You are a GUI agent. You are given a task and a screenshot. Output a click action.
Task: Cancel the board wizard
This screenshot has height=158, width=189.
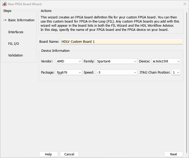click(69, 154)
